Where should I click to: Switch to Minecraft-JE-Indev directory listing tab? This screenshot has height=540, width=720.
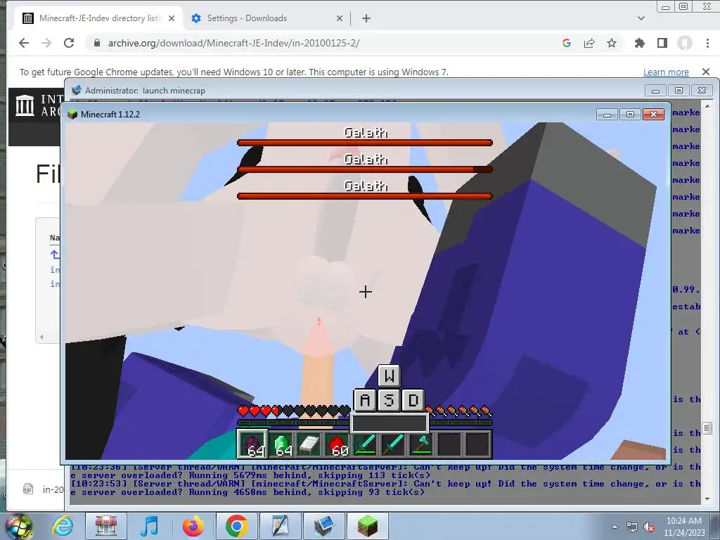tap(98, 18)
